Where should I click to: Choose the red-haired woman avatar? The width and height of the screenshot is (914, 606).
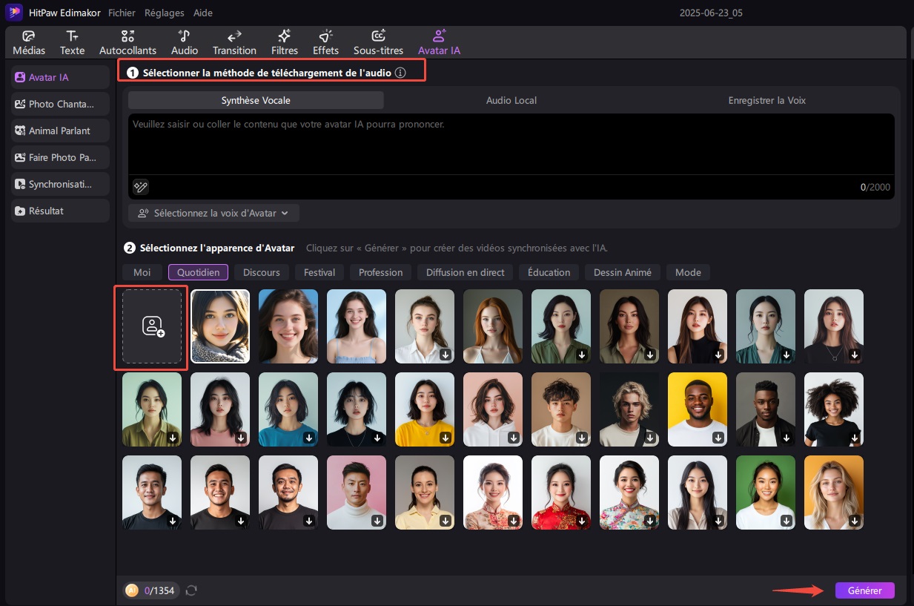(x=493, y=326)
